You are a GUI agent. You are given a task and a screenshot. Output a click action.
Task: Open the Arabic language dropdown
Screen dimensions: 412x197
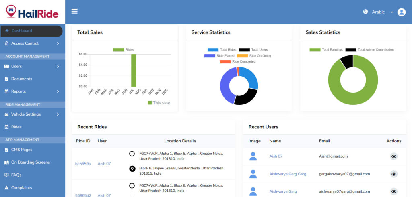point(382,12)
